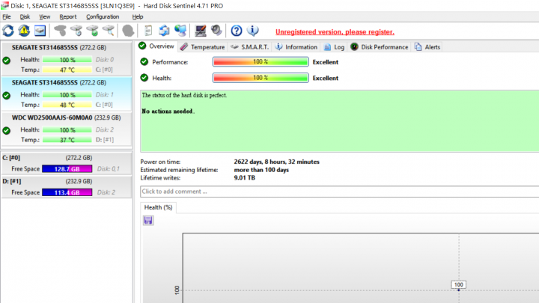Open the monitor with pen configuration icon
Image resolution: width=539 pixels, height=303 pixels.
pyautogui.click(x=201, y=31)
